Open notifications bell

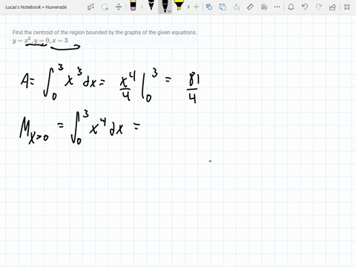coord(291,7)
